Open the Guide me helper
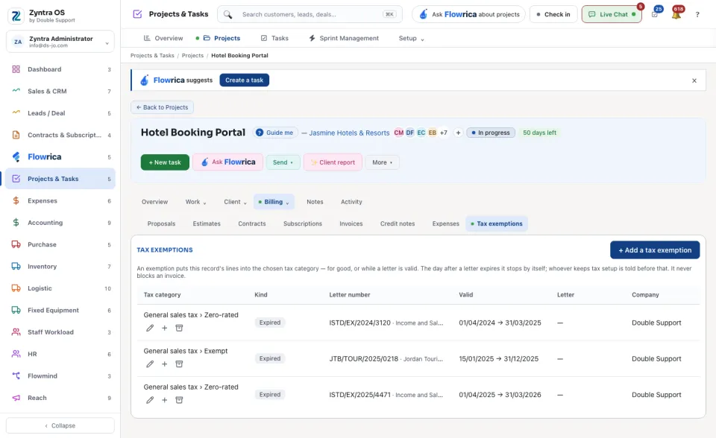Viewport: 716px width, 438px height. [274, 133]
